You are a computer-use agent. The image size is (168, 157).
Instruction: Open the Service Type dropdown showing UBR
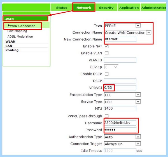[122, 102]
